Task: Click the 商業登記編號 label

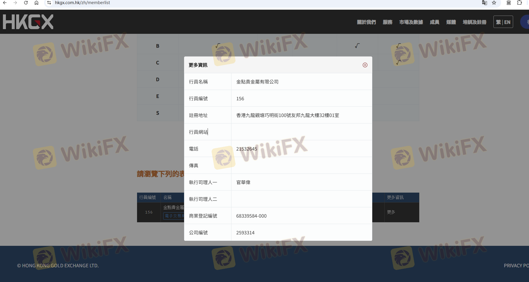Action: 203,216
